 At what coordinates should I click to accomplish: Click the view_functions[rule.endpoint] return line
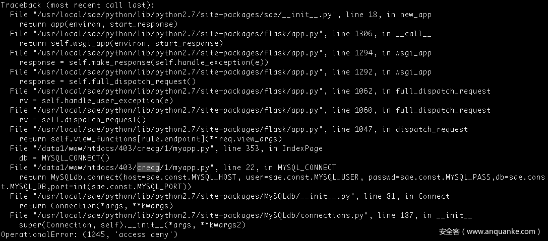click(x=150, y=139)
